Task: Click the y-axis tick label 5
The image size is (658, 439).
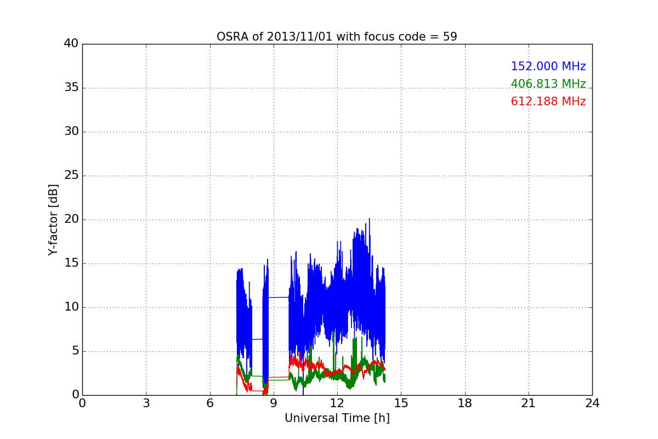Action: 75,351
